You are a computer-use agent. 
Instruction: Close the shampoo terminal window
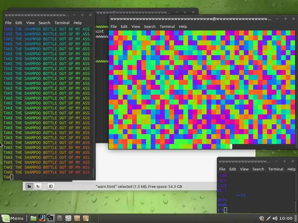91,15
